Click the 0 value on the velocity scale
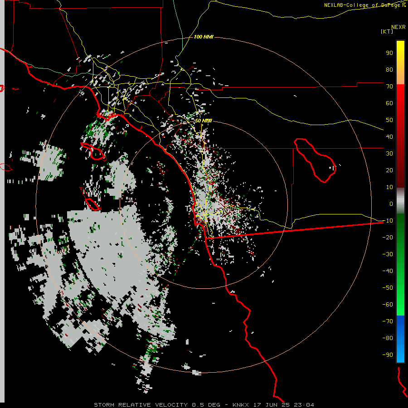The width and height of the screenshot is (408, 408). tap(391, 204)
